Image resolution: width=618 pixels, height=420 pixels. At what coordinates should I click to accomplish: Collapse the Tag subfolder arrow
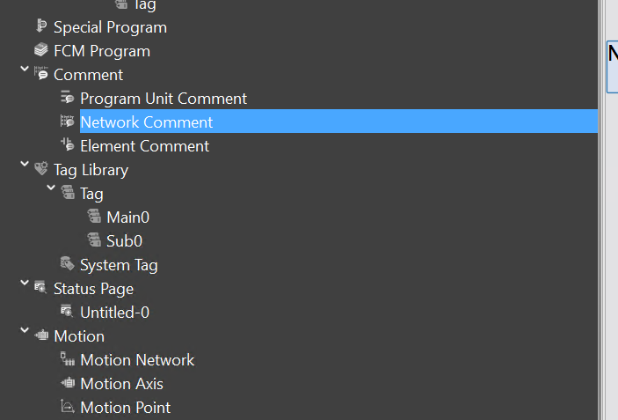(51, 188)
